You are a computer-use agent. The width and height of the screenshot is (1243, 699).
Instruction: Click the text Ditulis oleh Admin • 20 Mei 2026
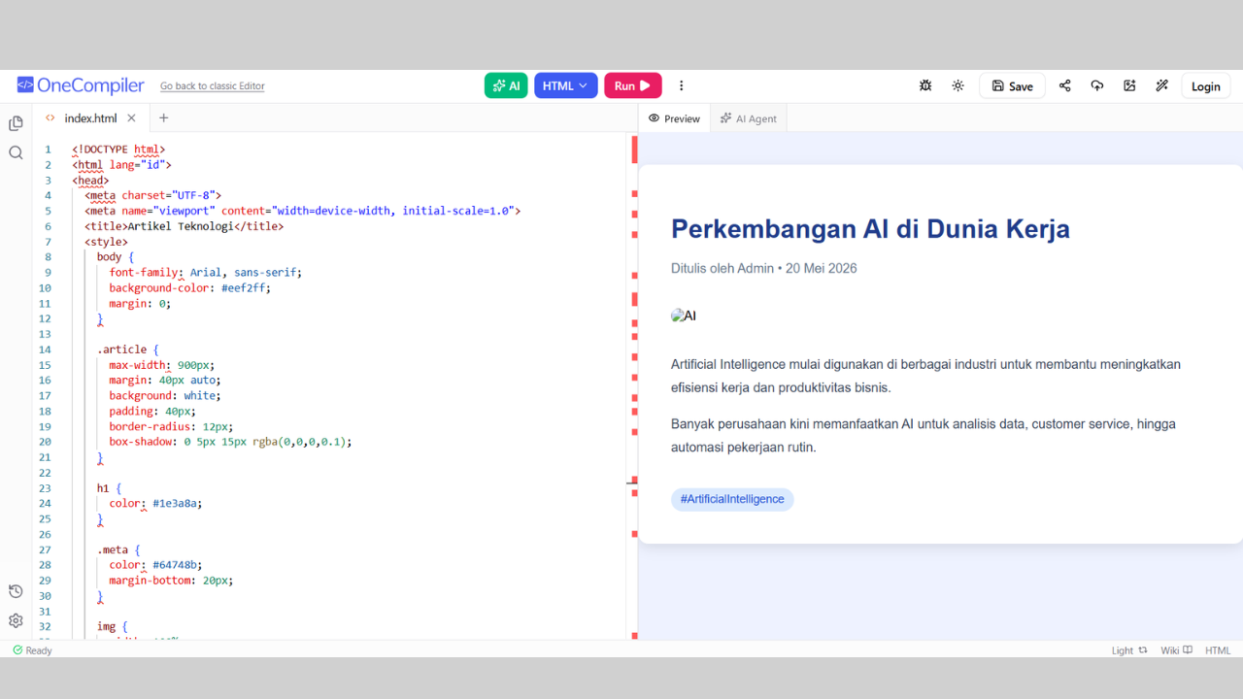(764, 268)
